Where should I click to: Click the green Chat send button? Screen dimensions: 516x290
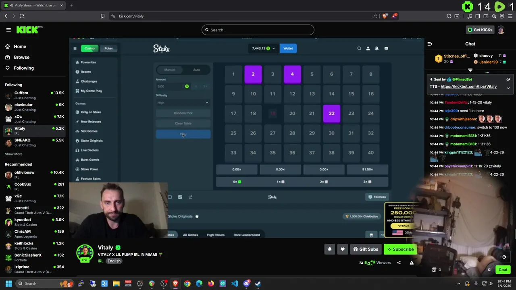coord(503,270)
